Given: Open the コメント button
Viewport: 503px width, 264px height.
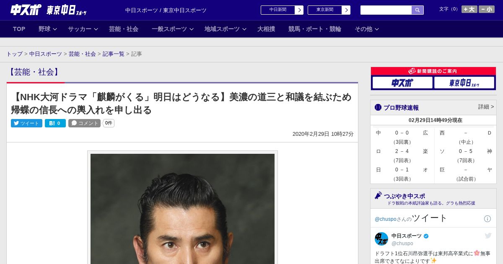Looking at the screenshot, I should coord(85,123).
